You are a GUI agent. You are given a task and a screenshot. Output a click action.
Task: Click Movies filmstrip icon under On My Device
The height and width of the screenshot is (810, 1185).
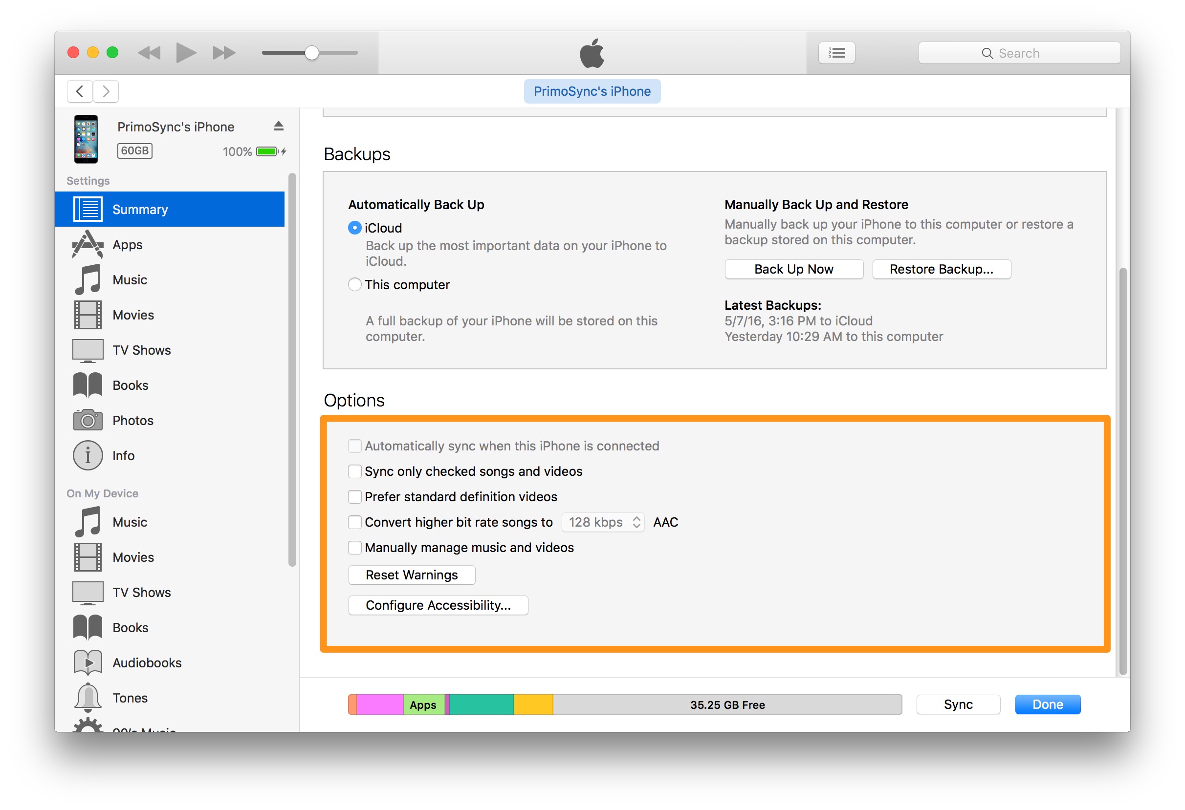[88, 557]
